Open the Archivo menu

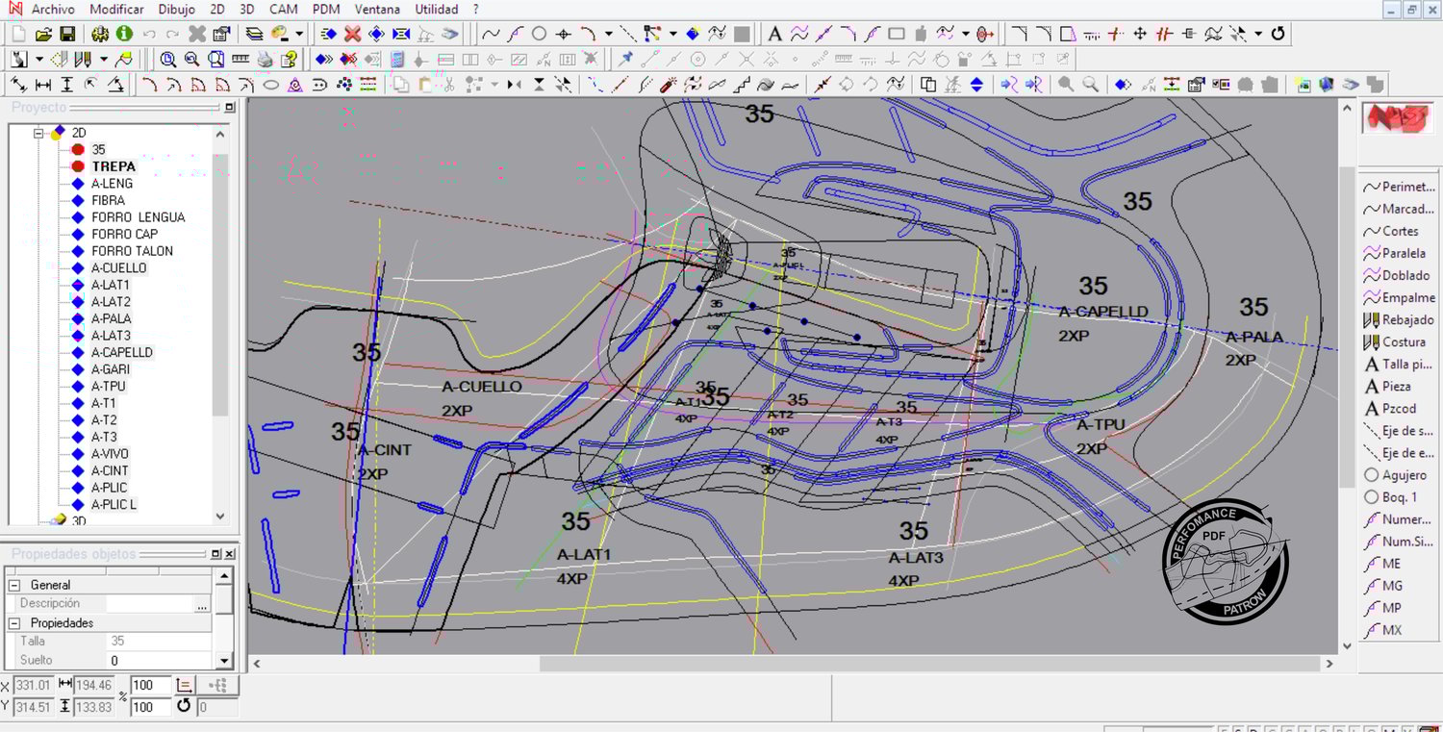pos(52,10)
